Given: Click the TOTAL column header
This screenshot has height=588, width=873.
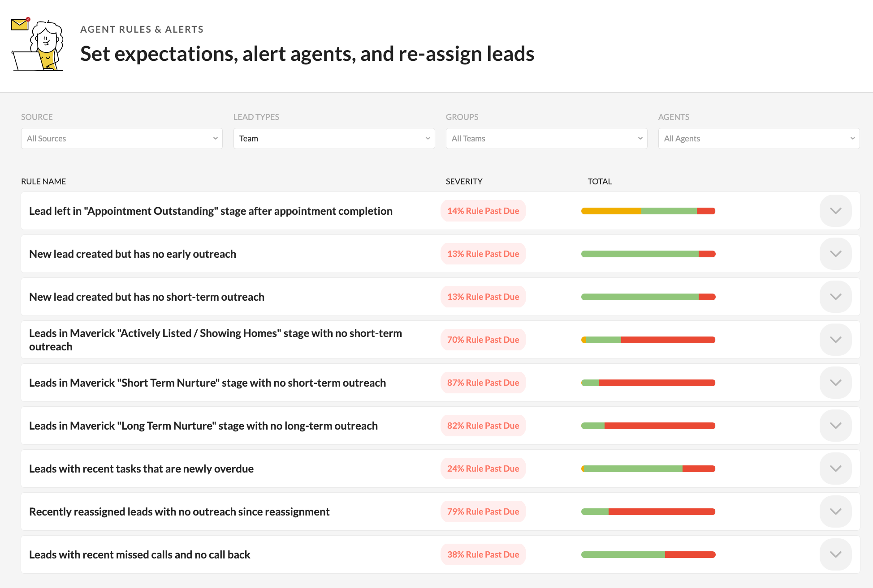Looking at the screenshot, I should tap(600, 181).
